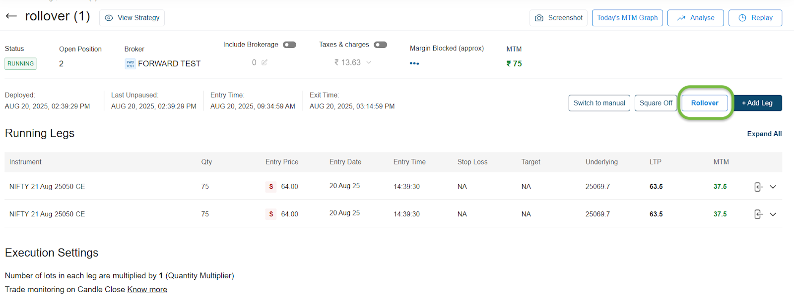Viewport: 794px width, 308px height.
Task: Click the clock icon on Replay
Action: tap(742, 18)
